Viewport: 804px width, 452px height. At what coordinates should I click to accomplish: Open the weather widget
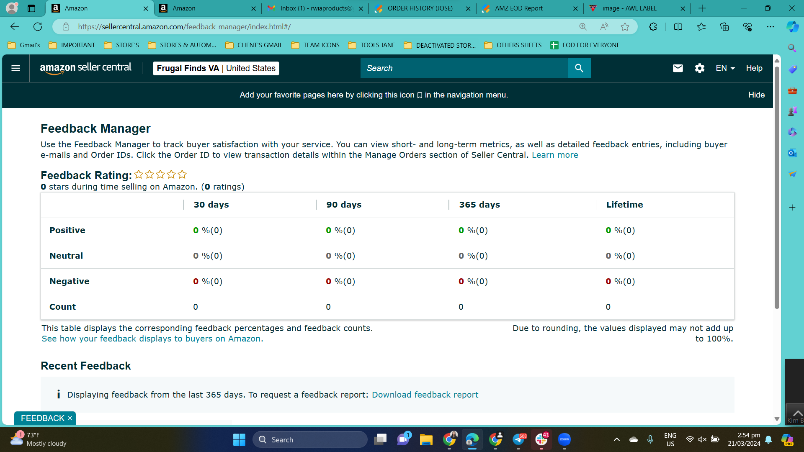point(39,439)
